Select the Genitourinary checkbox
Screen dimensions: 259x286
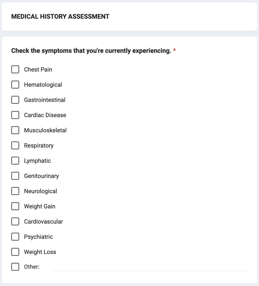click(15, 176)
